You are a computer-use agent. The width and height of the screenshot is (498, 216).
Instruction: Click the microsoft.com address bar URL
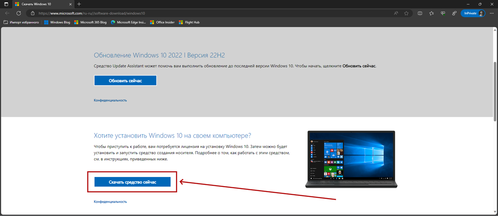coord(91,13)
